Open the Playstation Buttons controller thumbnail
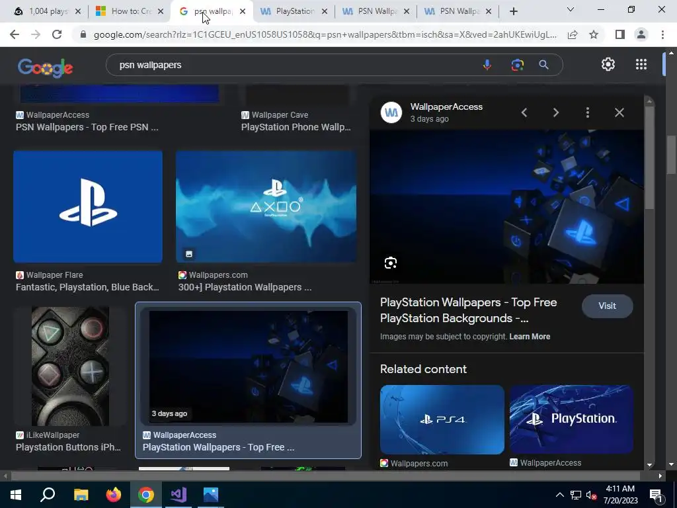 (70, 366)
